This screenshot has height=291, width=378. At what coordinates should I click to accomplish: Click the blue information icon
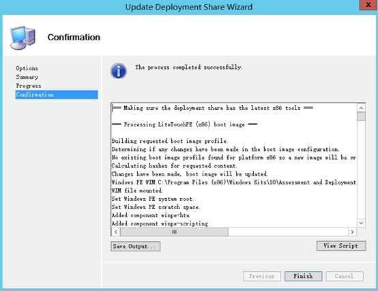click(118, 71)
